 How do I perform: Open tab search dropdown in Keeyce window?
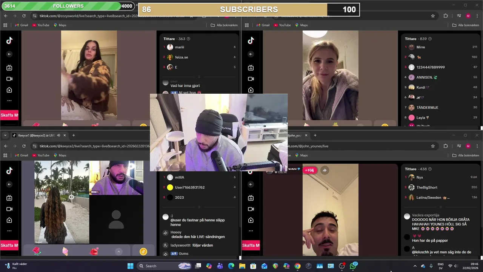[x=5, y=135]
